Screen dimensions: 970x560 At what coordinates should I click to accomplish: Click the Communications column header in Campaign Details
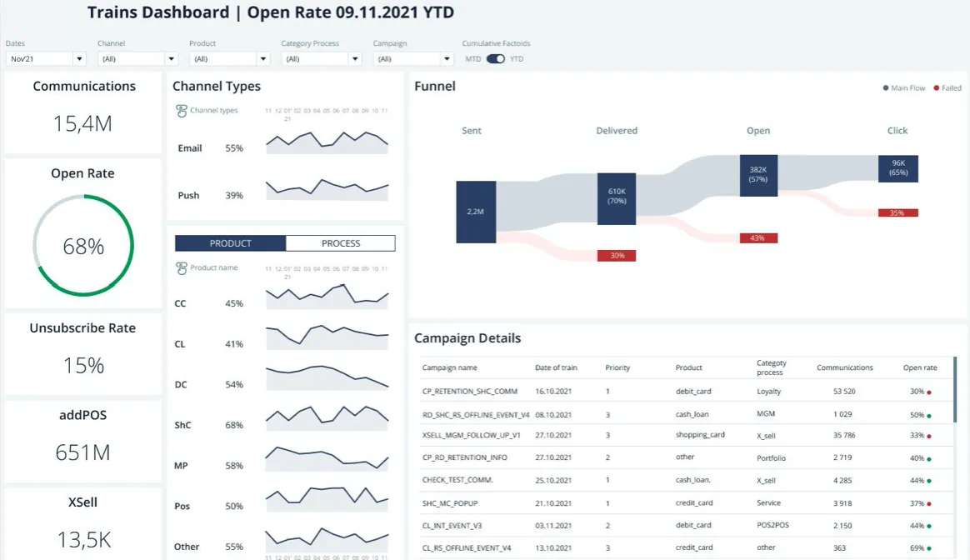tap(844, 367)
